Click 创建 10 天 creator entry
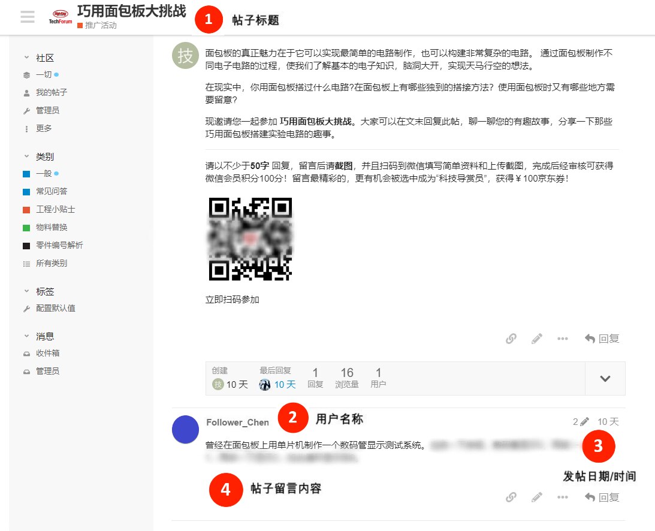The height and width of the screenshot is (531, 655). pyautogui.click(x=230, y=378)
